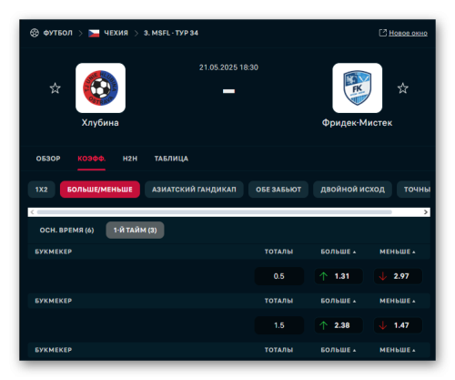Click the Фридек-Мистек team name

click(x=357, y=123)
